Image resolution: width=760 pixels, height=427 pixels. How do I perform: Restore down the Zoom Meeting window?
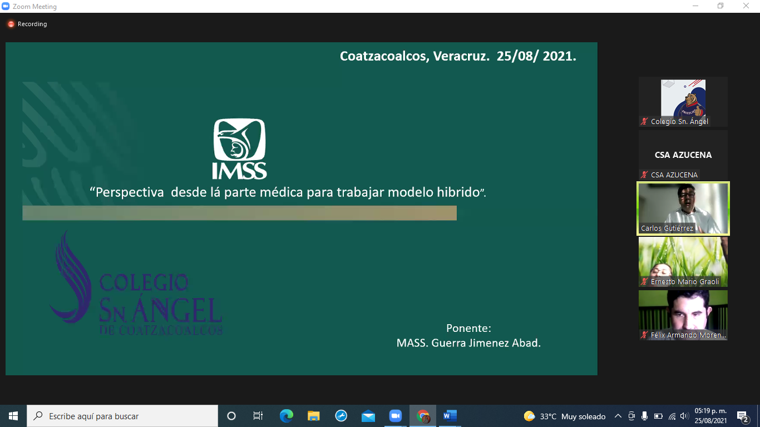point(720,6)
